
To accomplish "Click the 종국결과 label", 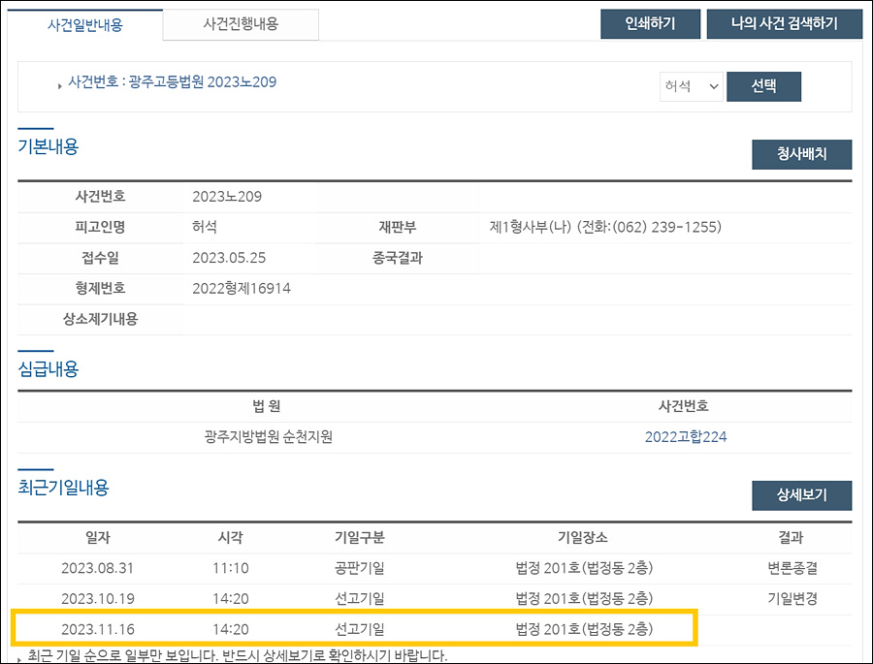I will 397,258.
